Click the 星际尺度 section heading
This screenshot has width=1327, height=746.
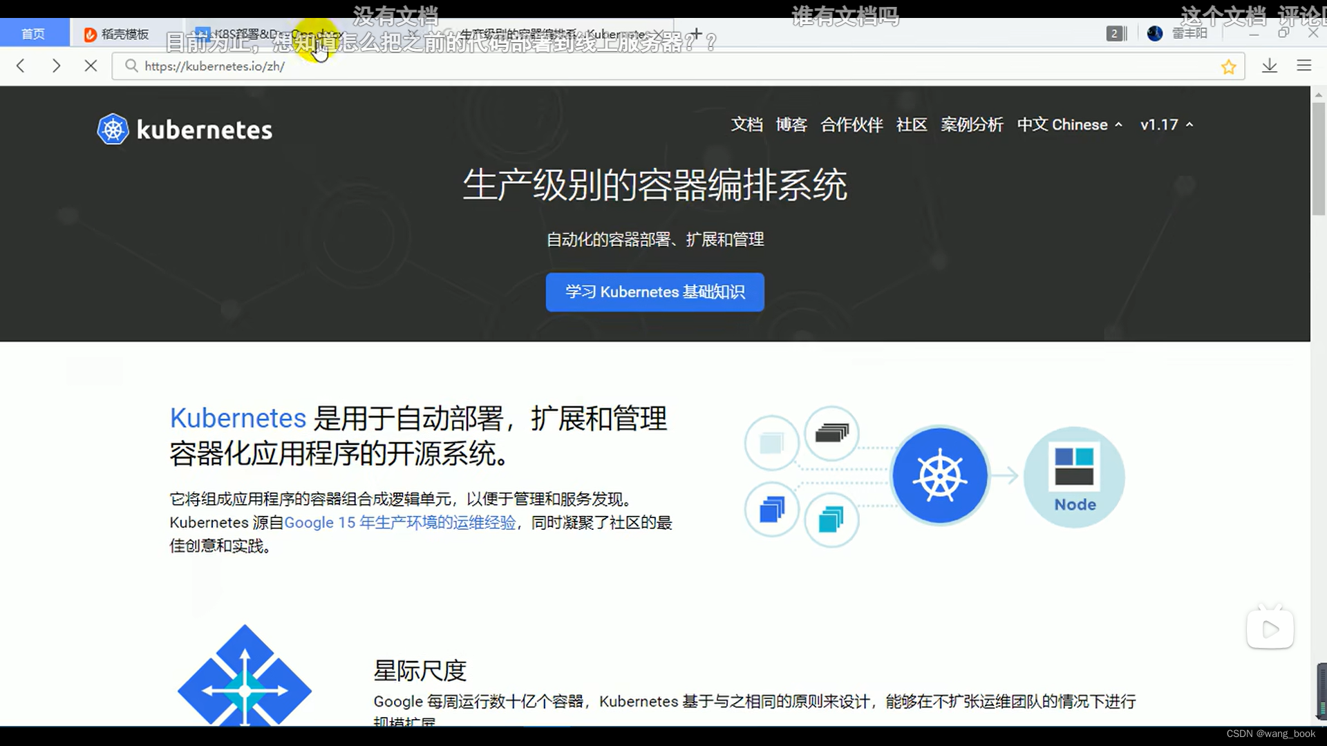(x=420, y=671)
